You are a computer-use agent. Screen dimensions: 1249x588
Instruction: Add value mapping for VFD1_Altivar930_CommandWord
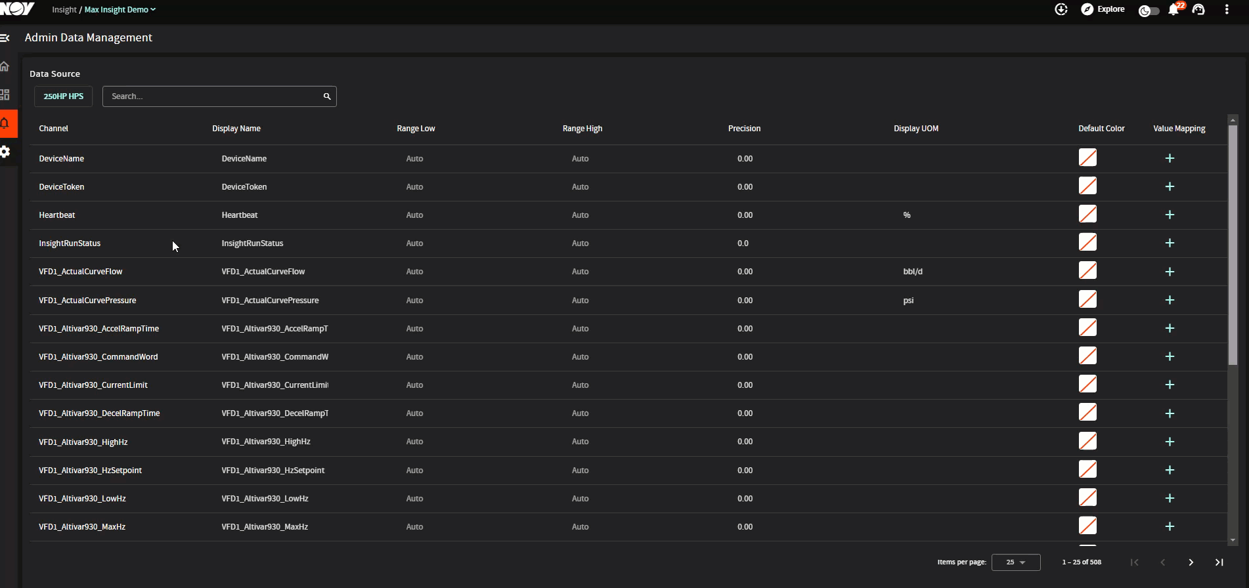click(x=1170, y=356)
